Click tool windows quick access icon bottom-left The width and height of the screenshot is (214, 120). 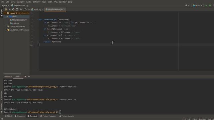[x=2, y=119]
